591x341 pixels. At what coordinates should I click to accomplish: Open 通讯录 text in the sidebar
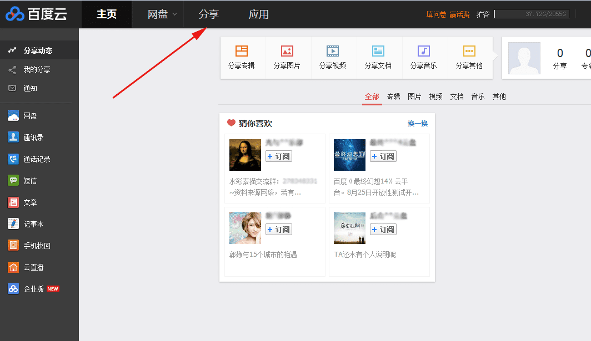[x=33, y=138]
